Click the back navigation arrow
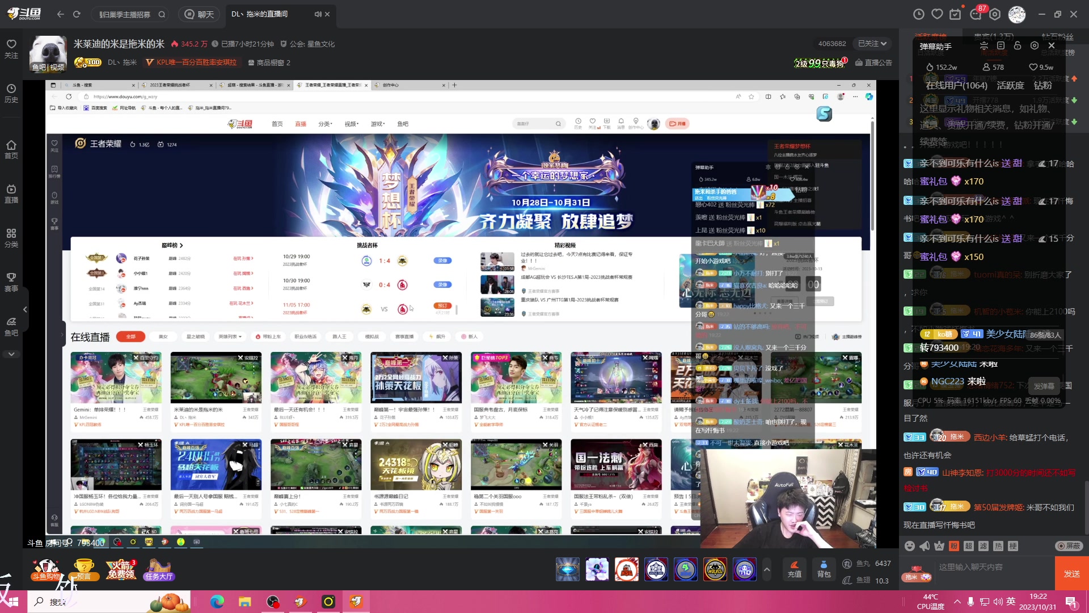The height and width of the screenshot is (613, 1089). [61, 14]
